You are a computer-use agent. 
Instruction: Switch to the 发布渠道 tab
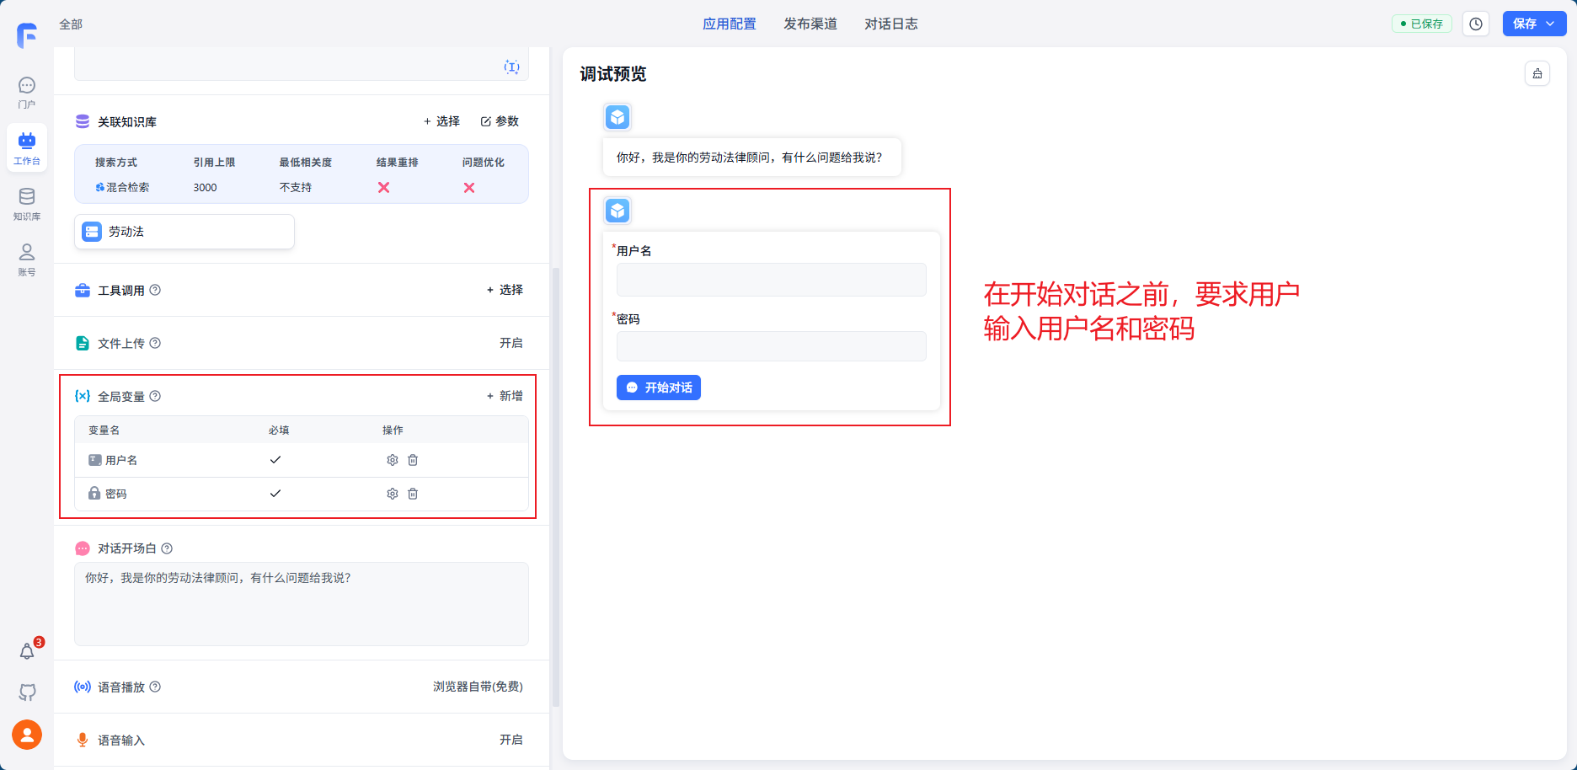point(810,24)
